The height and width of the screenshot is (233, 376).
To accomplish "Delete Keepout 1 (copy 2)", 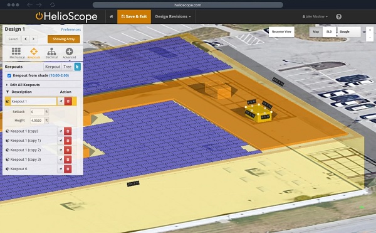I will [x=68, y=150].
